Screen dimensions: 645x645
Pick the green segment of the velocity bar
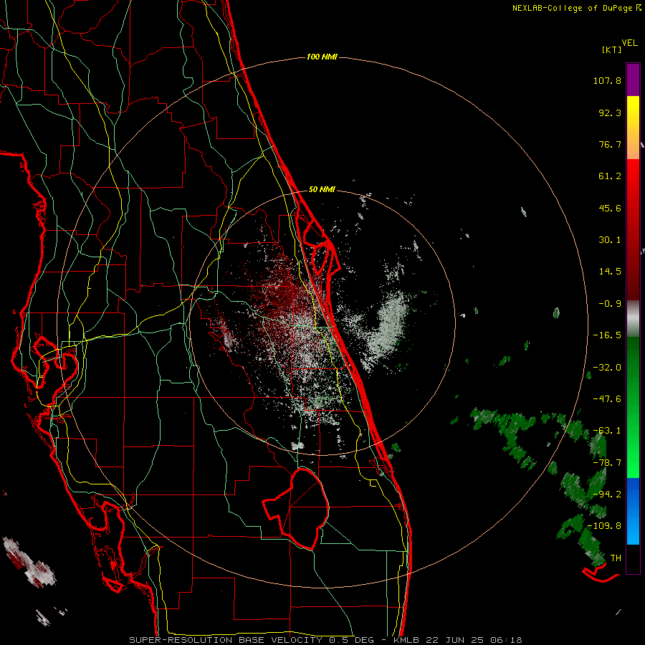pyautogui.click(x=633, y=407)
